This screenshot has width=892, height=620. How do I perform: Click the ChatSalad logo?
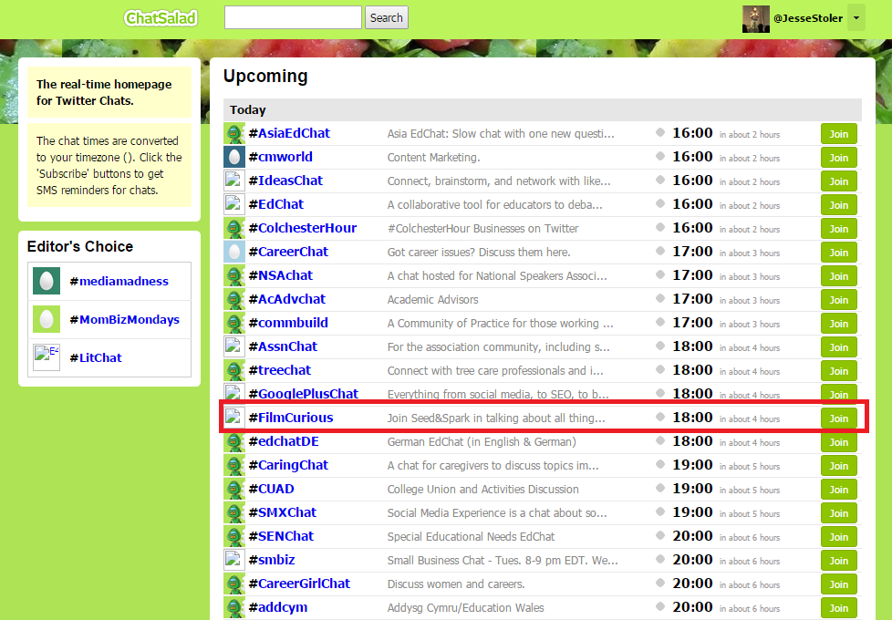161,18
